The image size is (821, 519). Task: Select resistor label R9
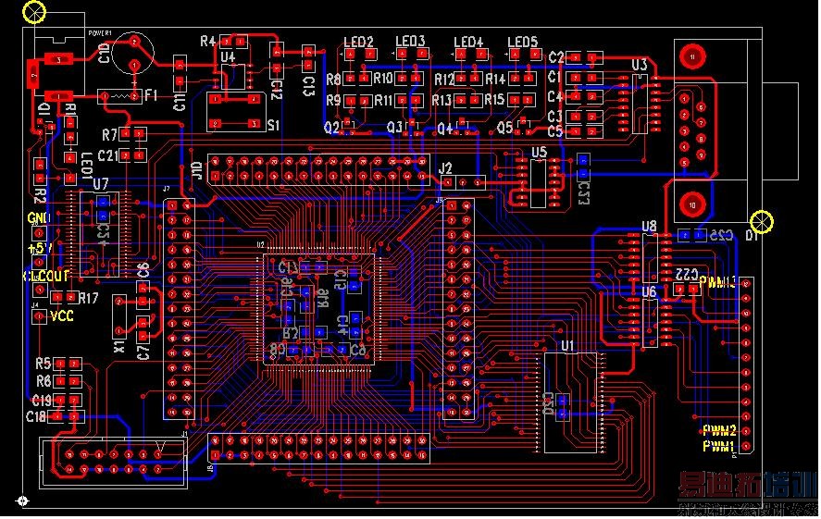(333, 101)
